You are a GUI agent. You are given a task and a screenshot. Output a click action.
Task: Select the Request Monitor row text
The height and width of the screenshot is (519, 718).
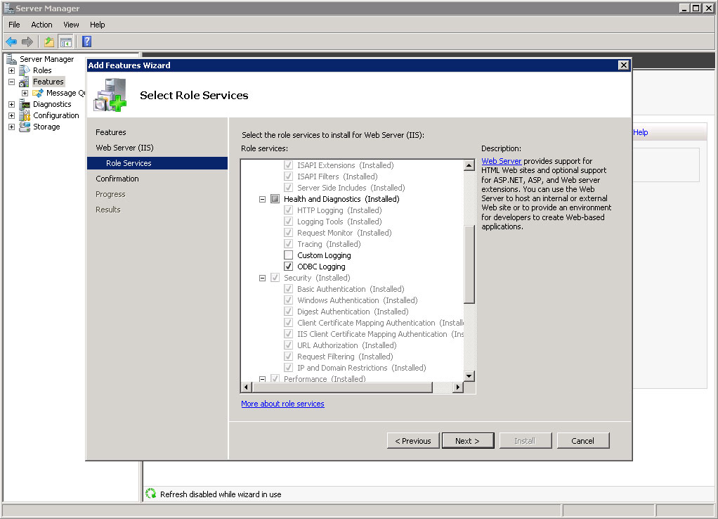click(344, 233)
